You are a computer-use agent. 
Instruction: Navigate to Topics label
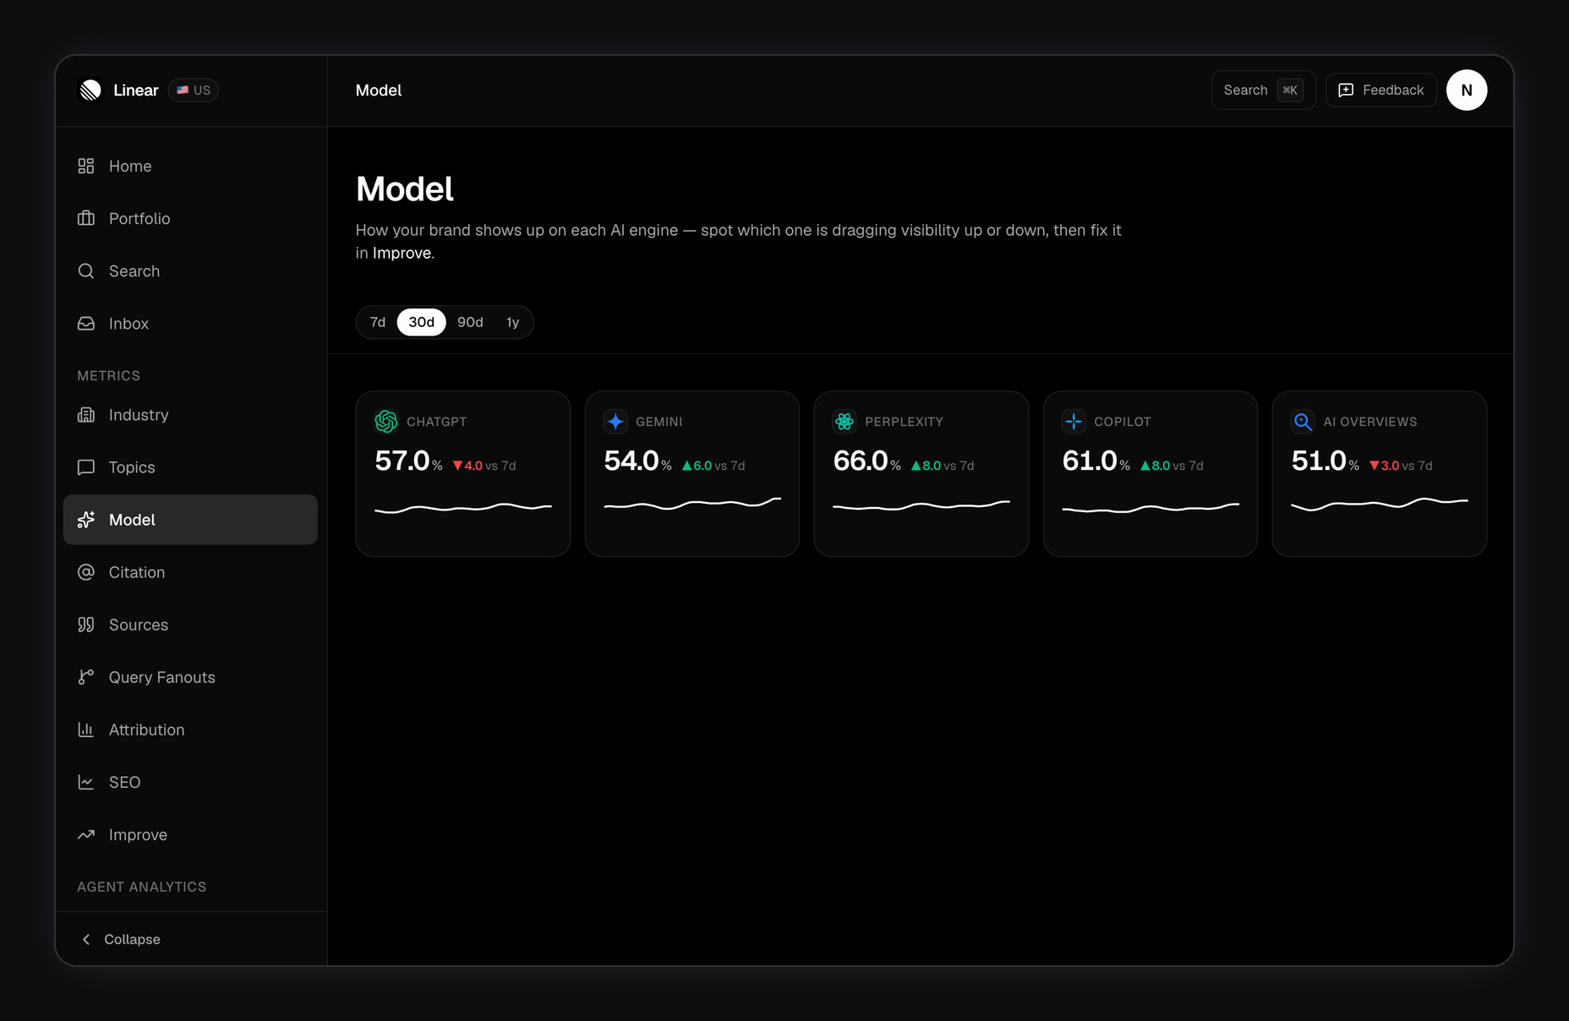[132, 467]
